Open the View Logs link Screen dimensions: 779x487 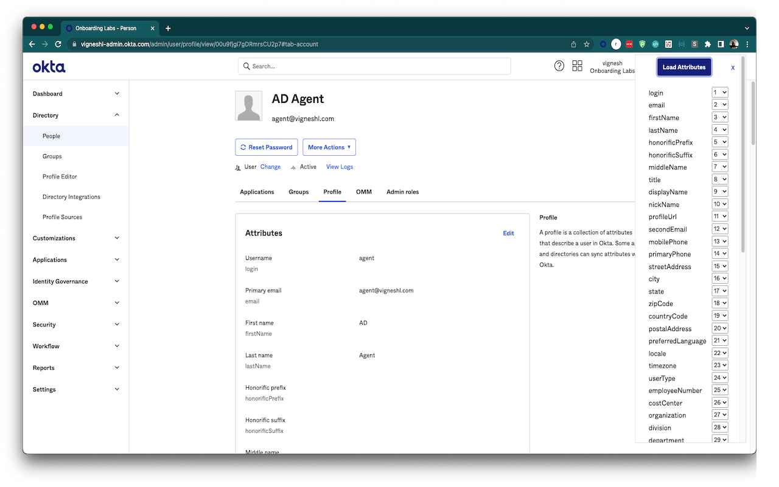pyautogui.click(x=340, y=167)
